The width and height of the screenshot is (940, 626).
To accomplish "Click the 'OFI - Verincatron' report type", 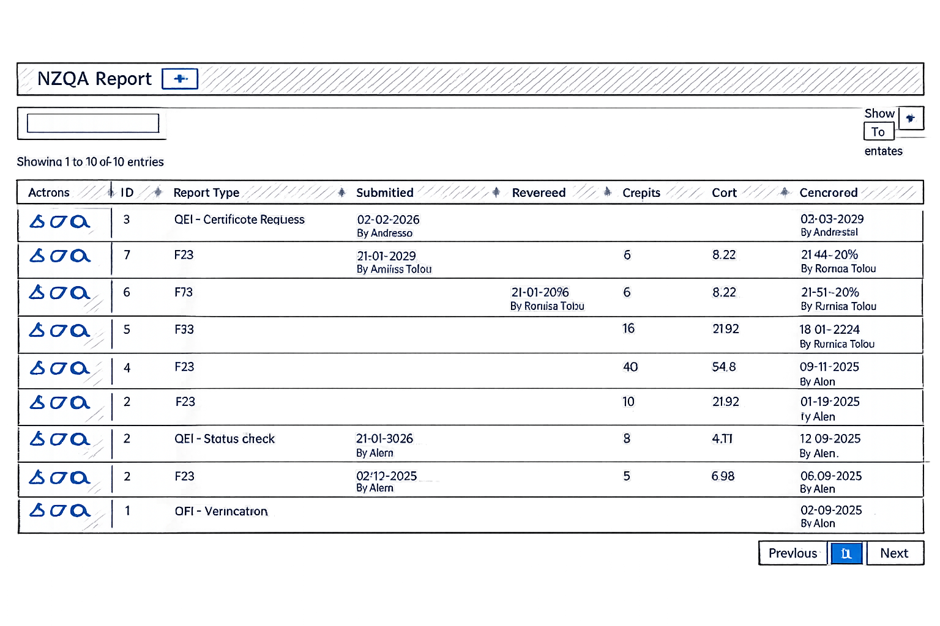I will (x=221, y=511).
